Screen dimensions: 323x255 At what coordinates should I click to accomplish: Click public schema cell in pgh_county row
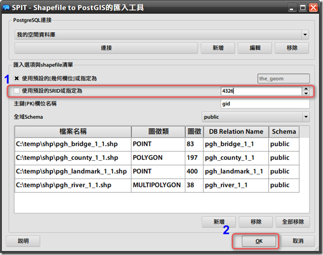coord(284,158)
